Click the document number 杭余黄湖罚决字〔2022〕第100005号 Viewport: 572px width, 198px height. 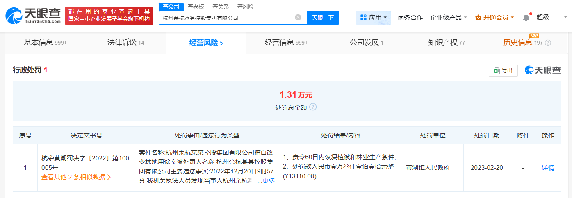(x=85, y=162)
